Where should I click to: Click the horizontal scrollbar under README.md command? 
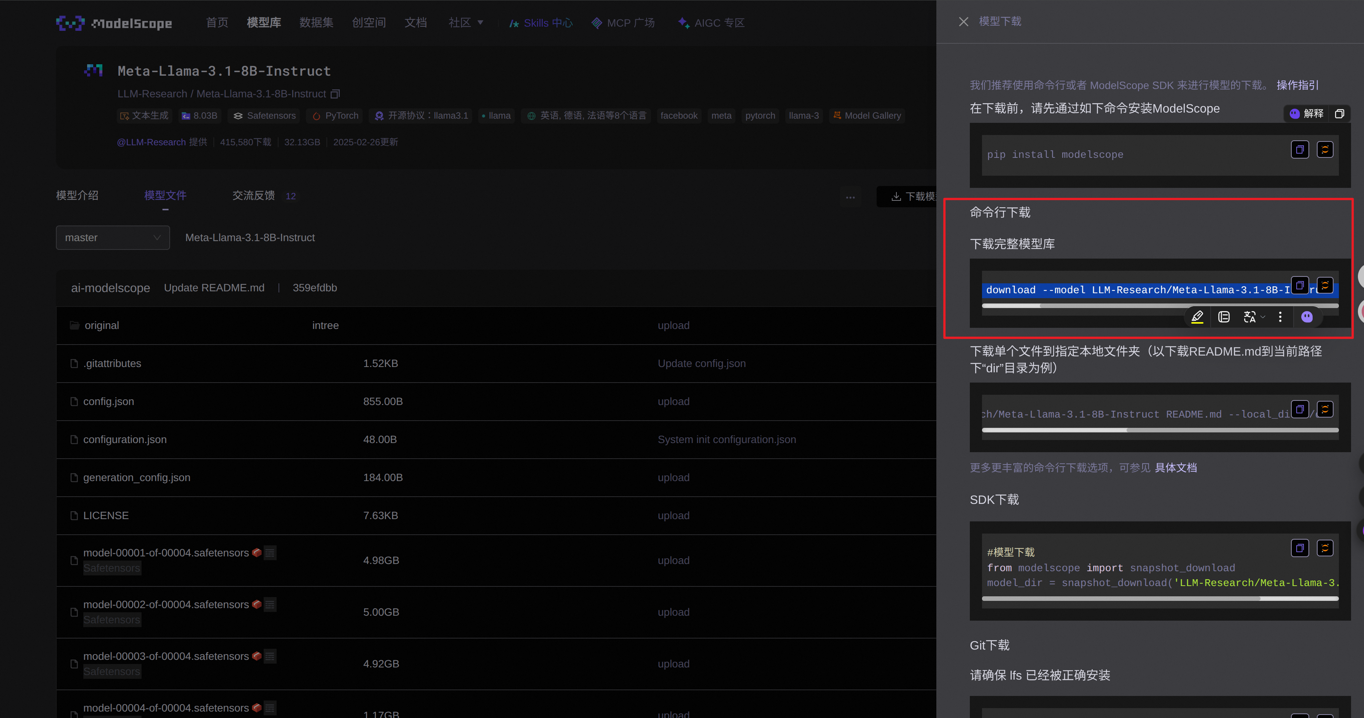[x=1160, y=430]
